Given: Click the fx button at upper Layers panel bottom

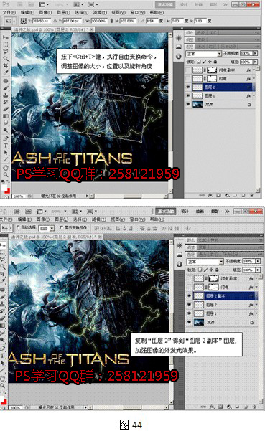Looking at the screenshot, I should pos(210,195).
